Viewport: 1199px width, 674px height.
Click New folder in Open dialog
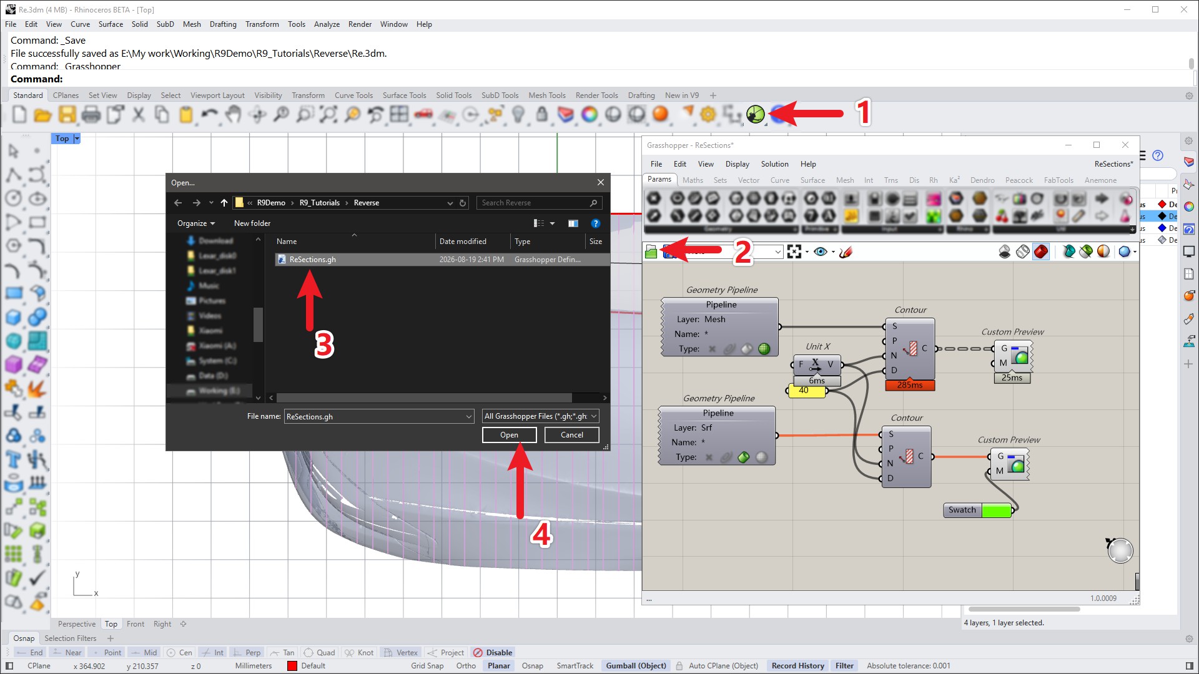252,223
